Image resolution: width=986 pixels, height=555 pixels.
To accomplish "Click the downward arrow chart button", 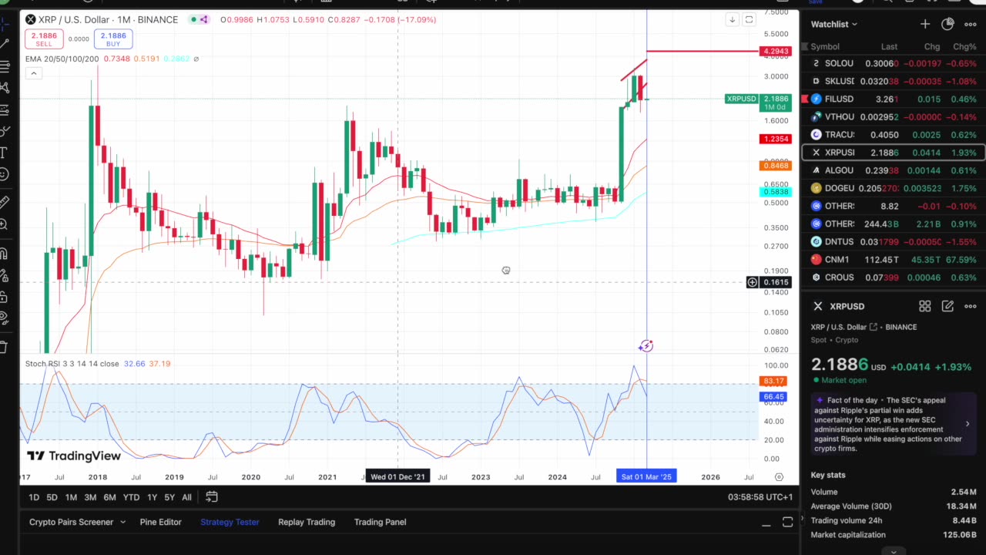I will click(732, 19).
